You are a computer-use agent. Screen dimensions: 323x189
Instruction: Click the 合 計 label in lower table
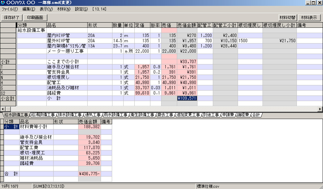click(x=11, y=174)
